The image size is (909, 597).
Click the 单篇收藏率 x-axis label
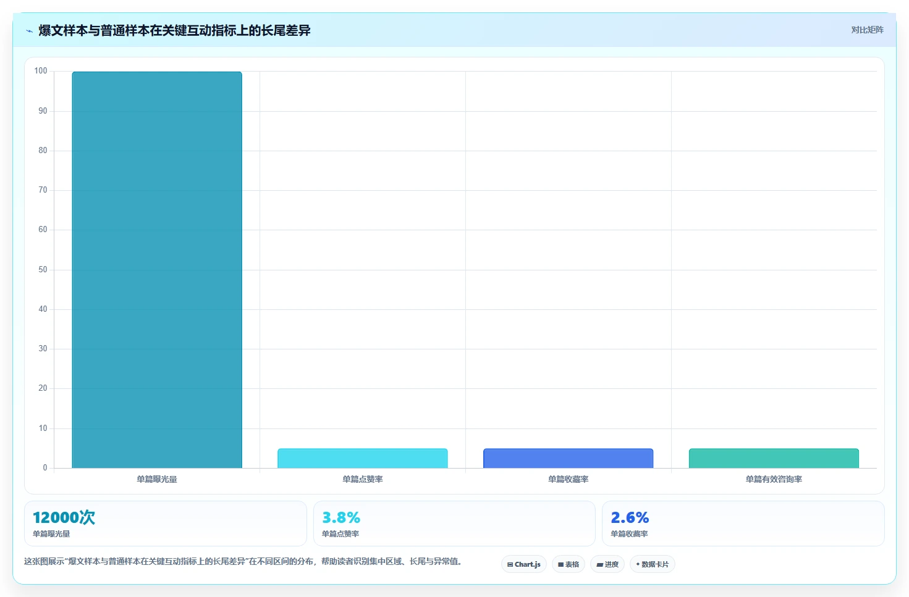click(x=569, y=479)
